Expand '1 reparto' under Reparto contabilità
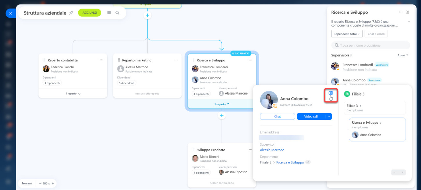This screenshot has width=421, height=190. click(x=73, y=94)
